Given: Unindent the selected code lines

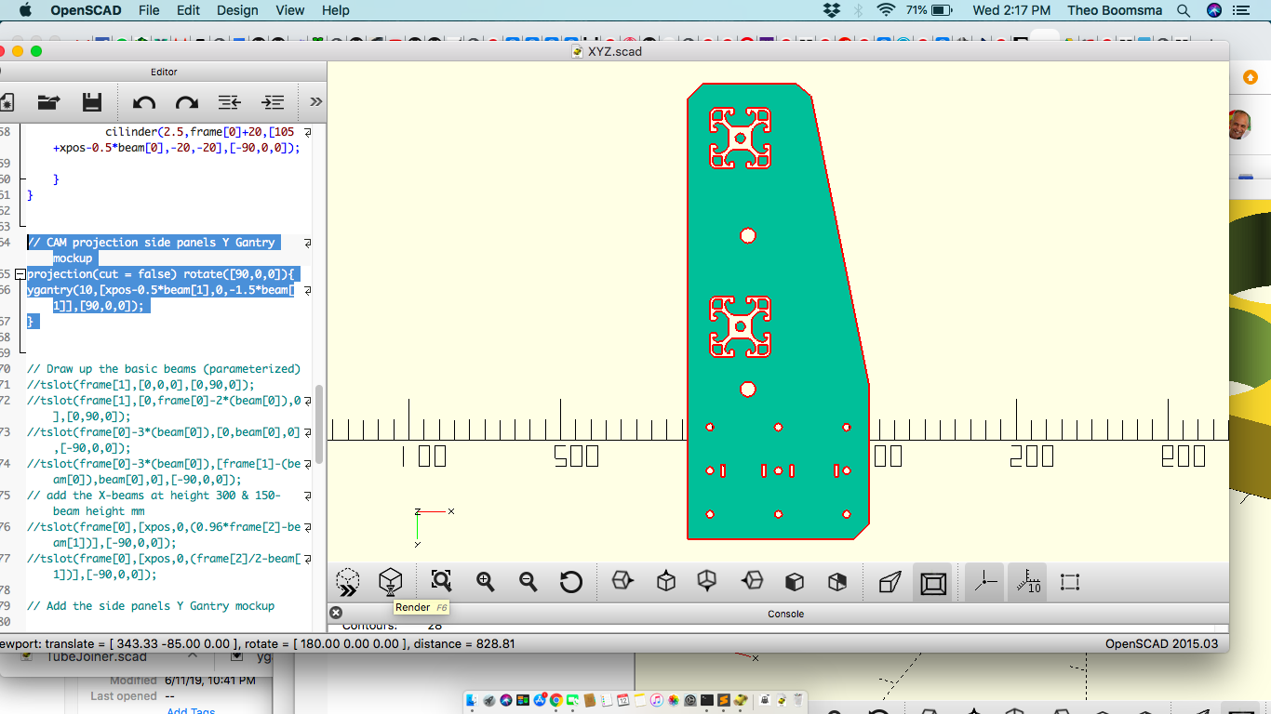Looking at the screenshot, I should 230,102.
